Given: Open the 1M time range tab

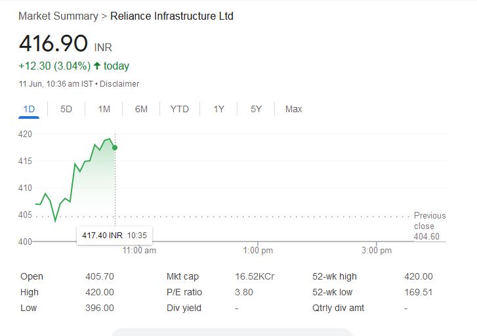Looking at the screenshot, I should coord(104,109).
